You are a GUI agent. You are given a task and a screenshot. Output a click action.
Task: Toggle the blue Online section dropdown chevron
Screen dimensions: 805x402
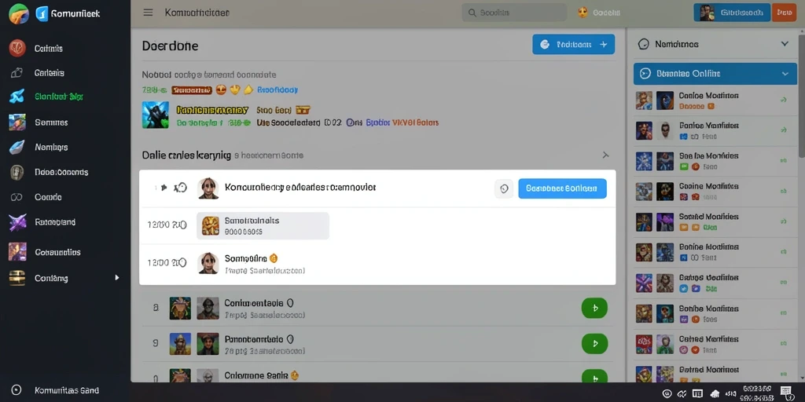[785, 75]
